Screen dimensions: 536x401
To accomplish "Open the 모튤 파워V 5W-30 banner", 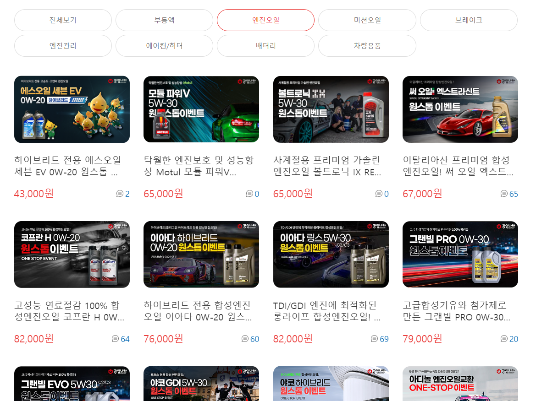I will (201, 109).
